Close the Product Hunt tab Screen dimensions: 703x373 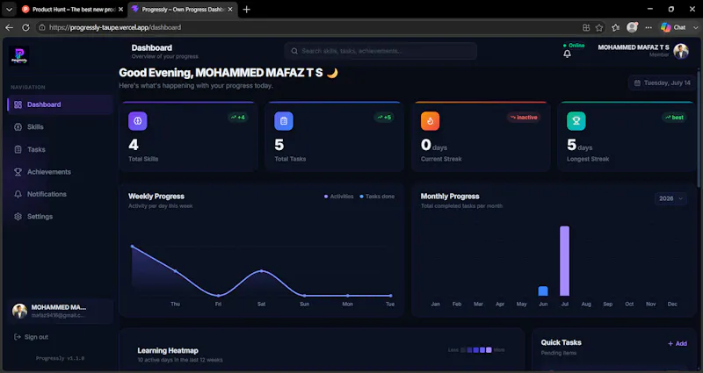pos(120,9)
